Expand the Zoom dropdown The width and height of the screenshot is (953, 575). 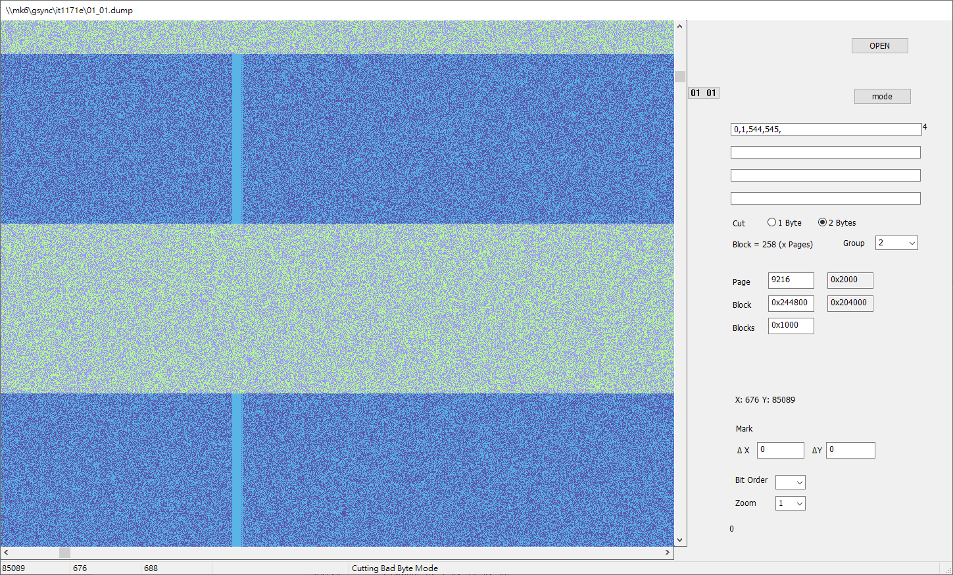(791, 503)
